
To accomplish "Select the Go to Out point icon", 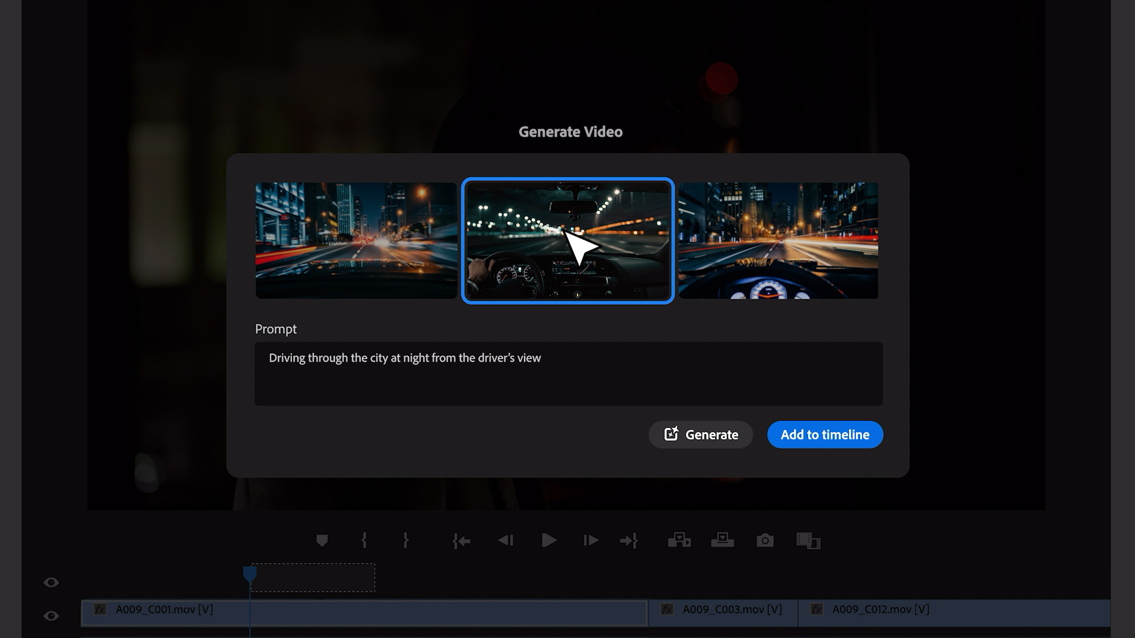I will tap(630, 541).
